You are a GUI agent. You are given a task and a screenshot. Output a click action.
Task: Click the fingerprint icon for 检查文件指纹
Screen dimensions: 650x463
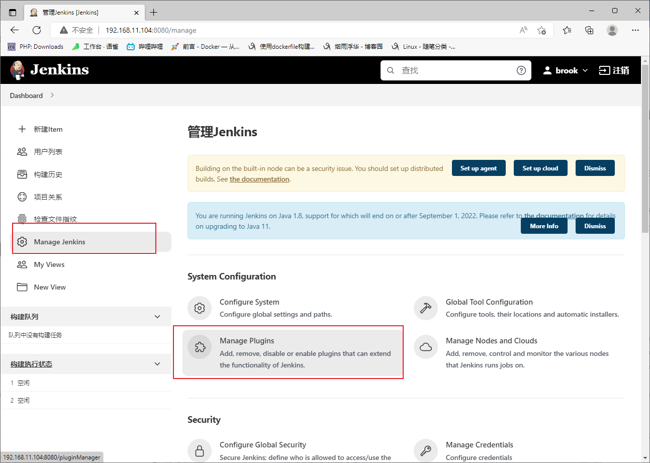22,220
